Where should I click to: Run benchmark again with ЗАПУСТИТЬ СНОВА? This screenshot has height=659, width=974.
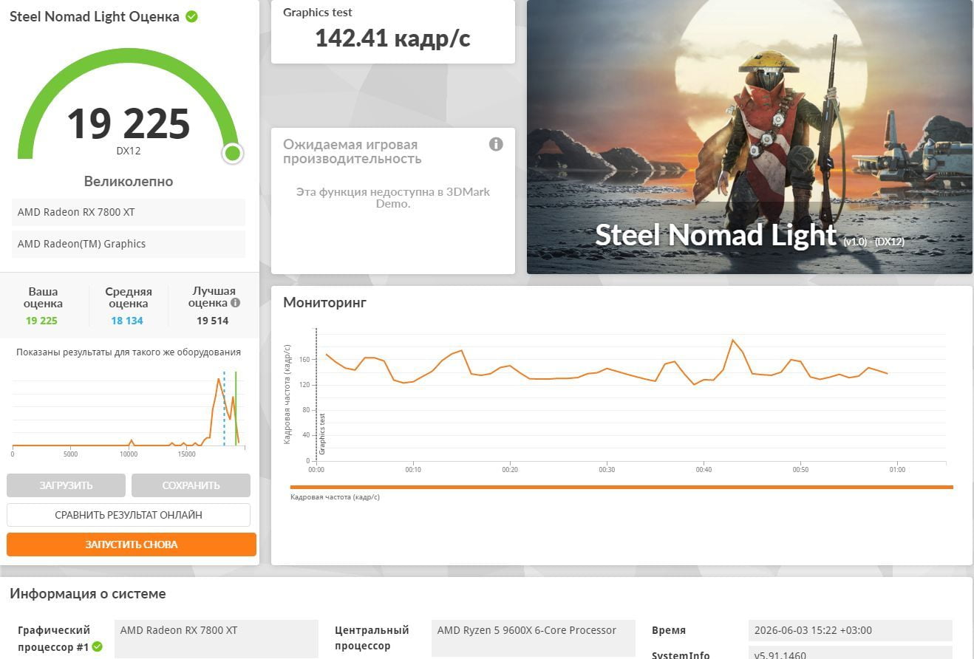click(x=132, y=544)
